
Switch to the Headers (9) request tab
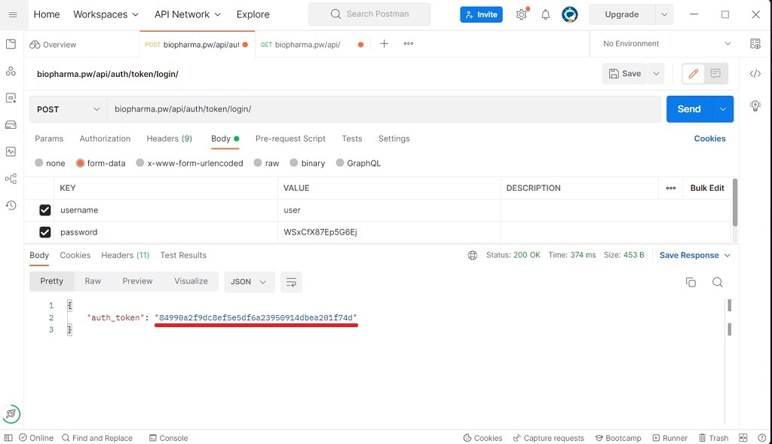tap(170, 139)
